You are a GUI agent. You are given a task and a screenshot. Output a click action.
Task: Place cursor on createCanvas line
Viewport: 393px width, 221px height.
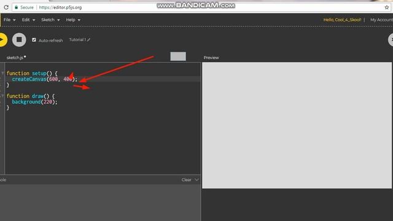[45, 79]
